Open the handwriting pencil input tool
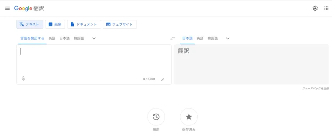332x135 pixels. point(162,79)
